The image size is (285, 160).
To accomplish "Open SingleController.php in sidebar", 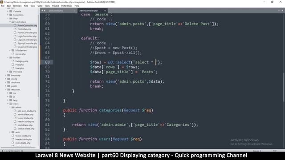I will coord(27,47).
